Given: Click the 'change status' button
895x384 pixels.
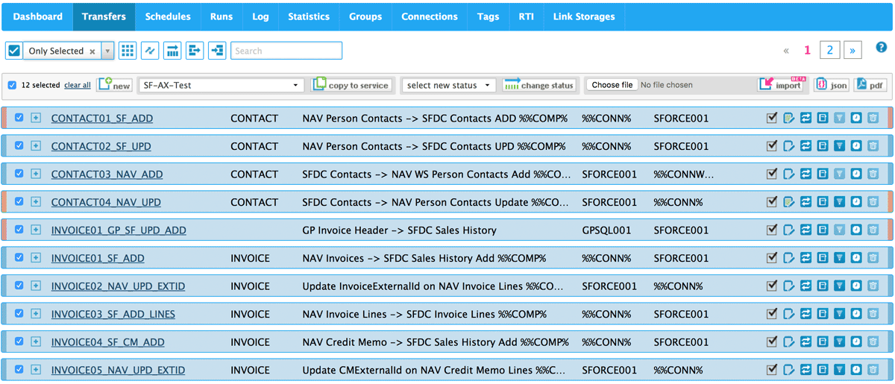Looking at the screenshot, I should coord(538,84).
